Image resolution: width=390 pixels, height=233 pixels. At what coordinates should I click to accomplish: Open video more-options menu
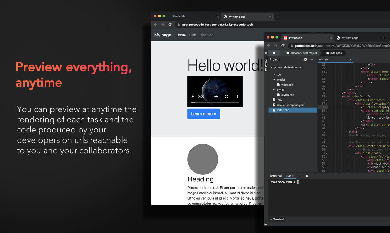[x=237, y=97]
